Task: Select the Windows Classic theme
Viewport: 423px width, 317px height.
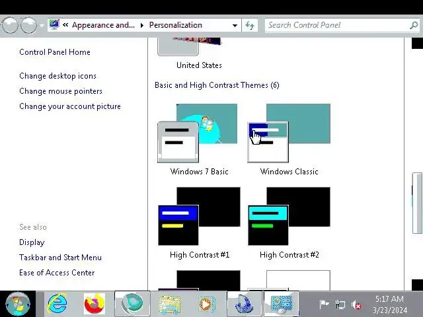Action: (289, 140)
